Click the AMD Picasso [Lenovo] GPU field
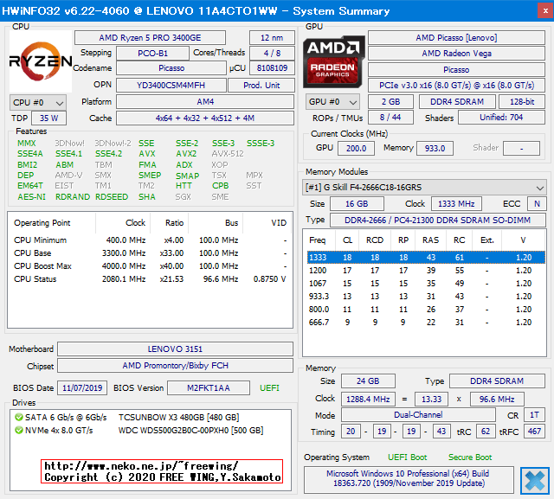The width and height of the screenshot is (554, 499). tap(456, 38)
